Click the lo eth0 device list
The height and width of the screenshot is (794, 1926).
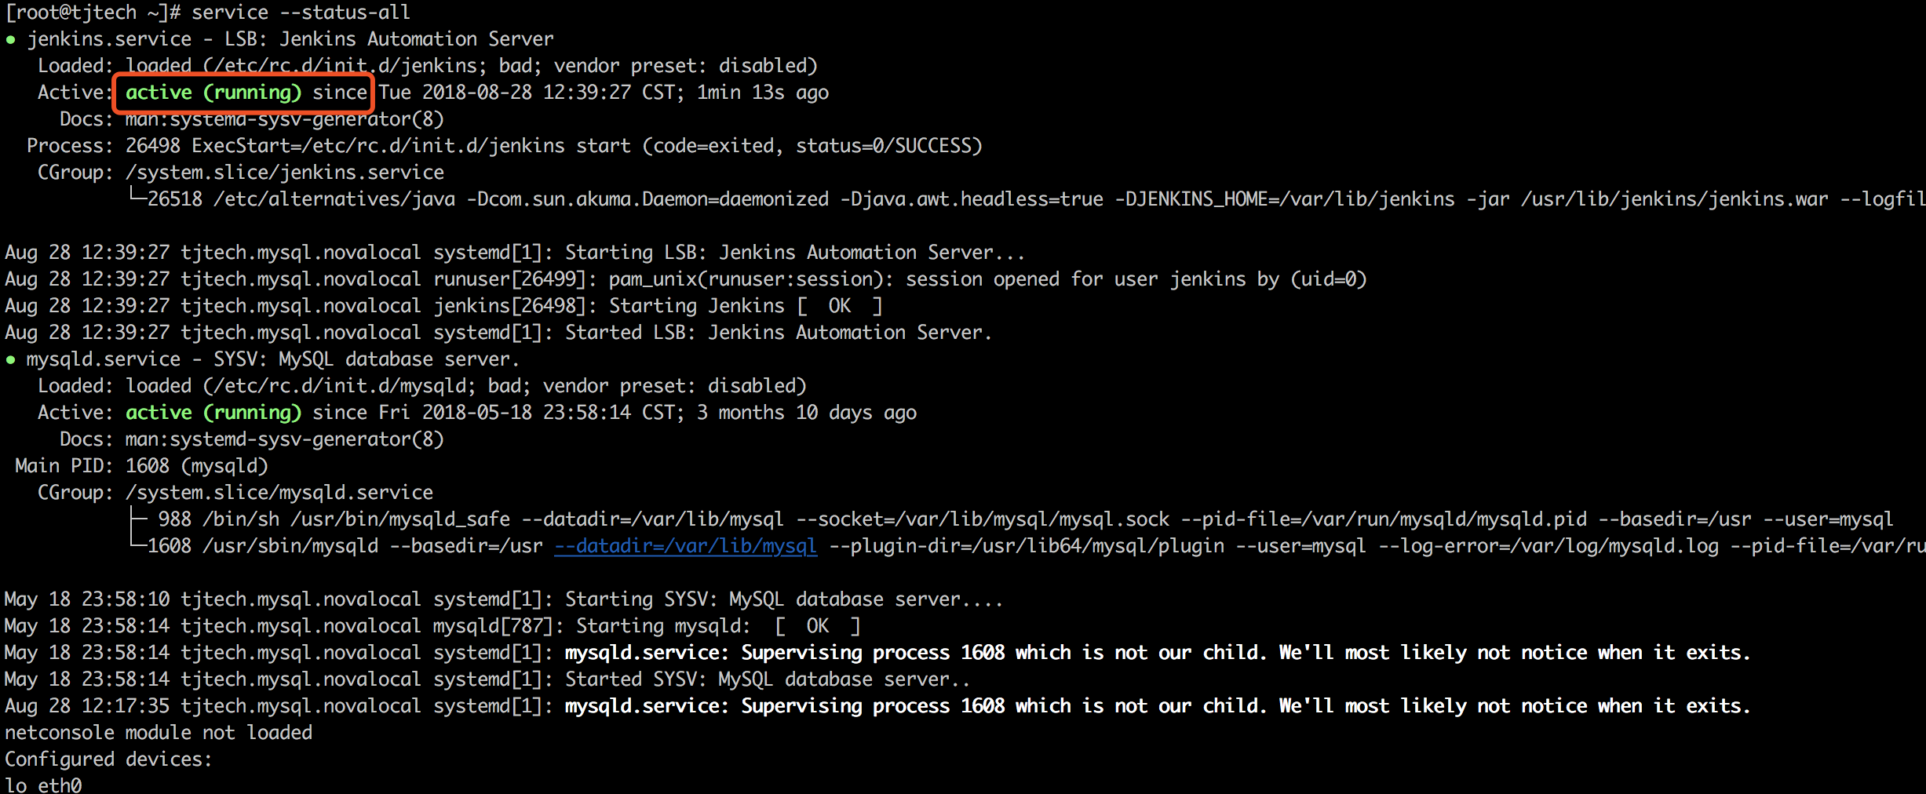click(43, 785)
